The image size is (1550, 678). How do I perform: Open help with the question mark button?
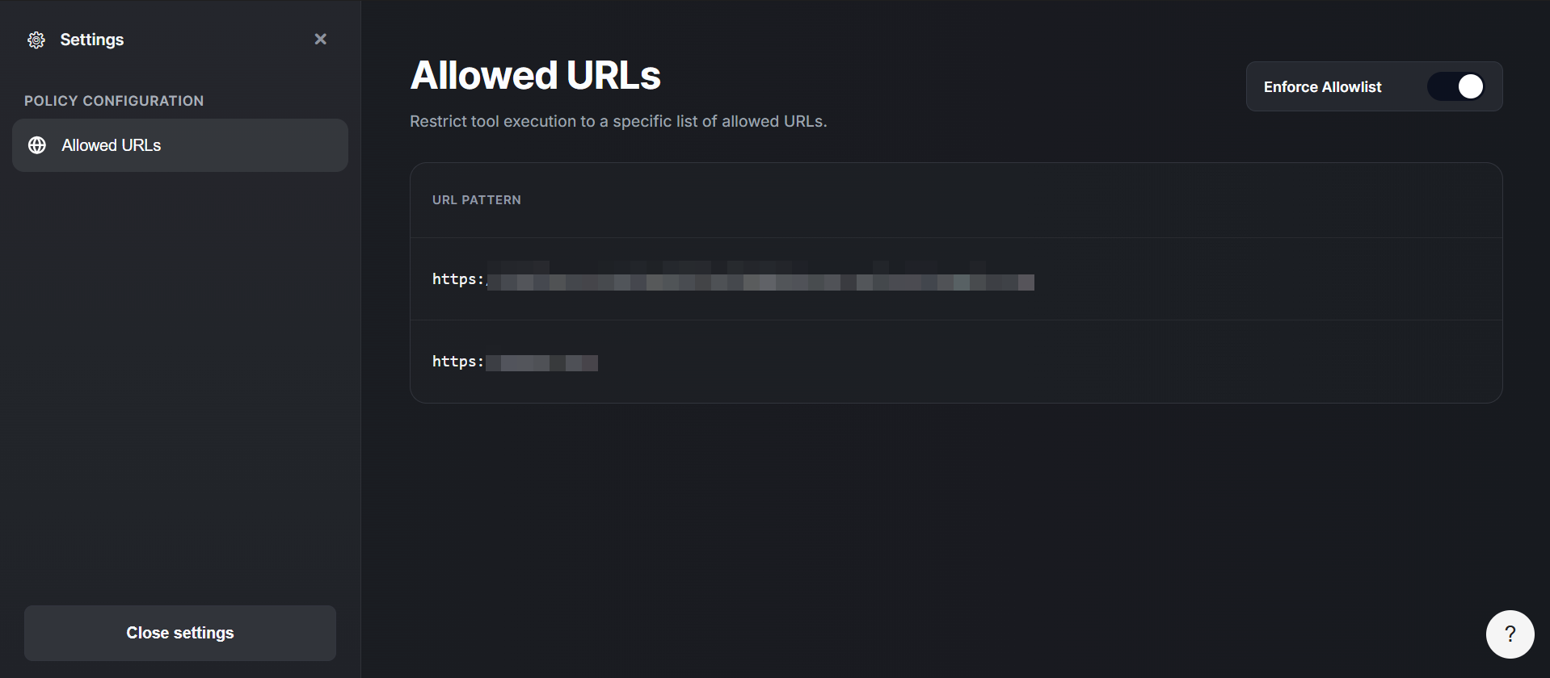click(x=1510, y=634)
